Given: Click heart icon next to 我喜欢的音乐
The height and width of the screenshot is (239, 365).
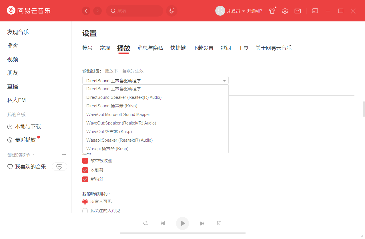Looking at the screenshot, I should (x=10, y=167).
